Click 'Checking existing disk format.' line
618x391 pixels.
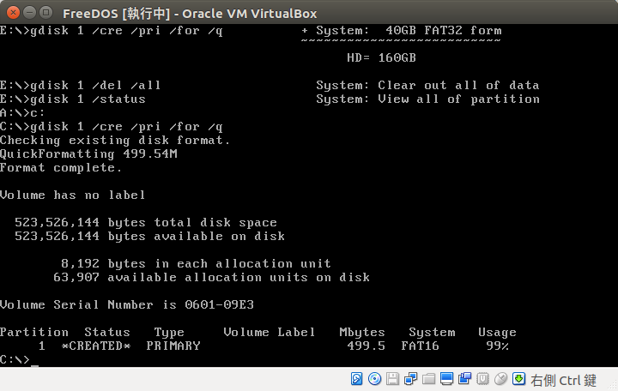(115, 141)
